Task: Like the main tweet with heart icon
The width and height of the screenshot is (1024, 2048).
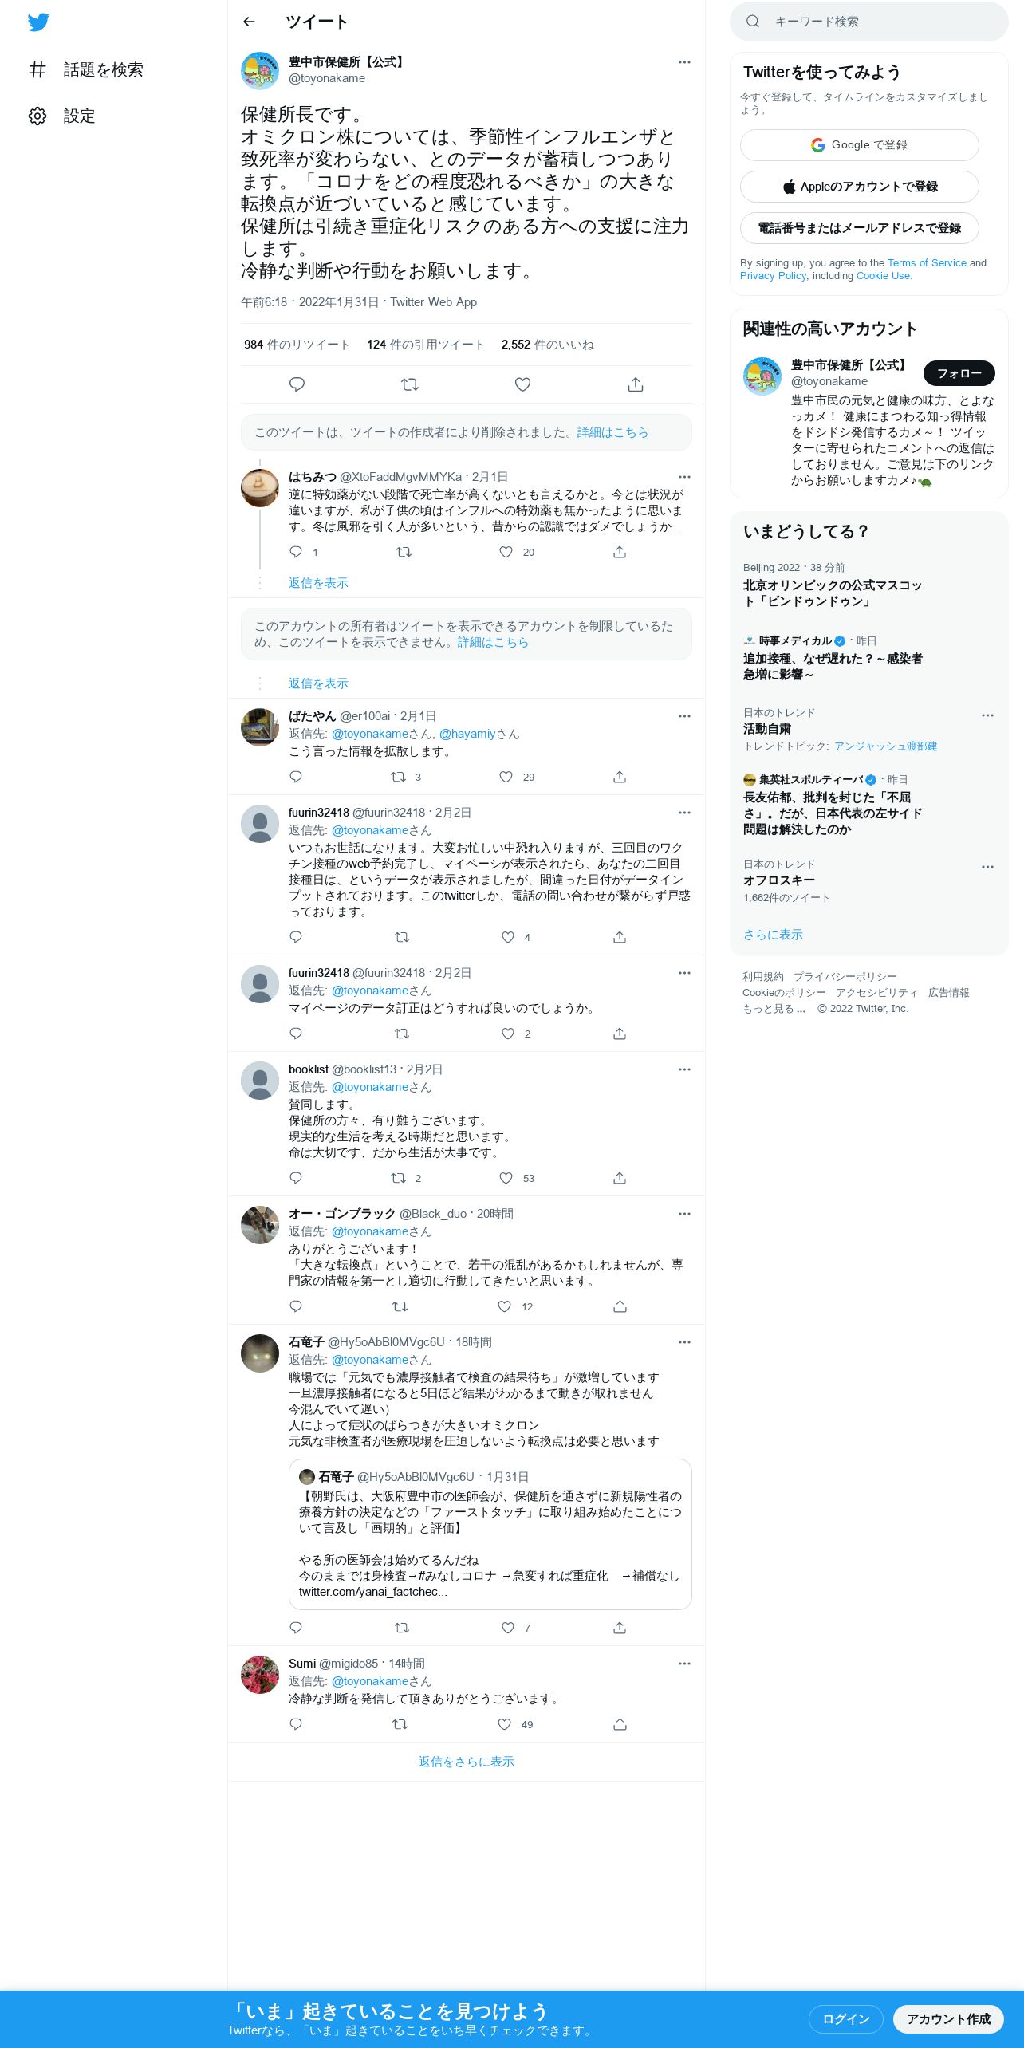Action: (x=522, y=384)
